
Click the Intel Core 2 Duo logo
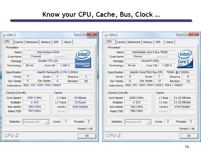[185, 58]
